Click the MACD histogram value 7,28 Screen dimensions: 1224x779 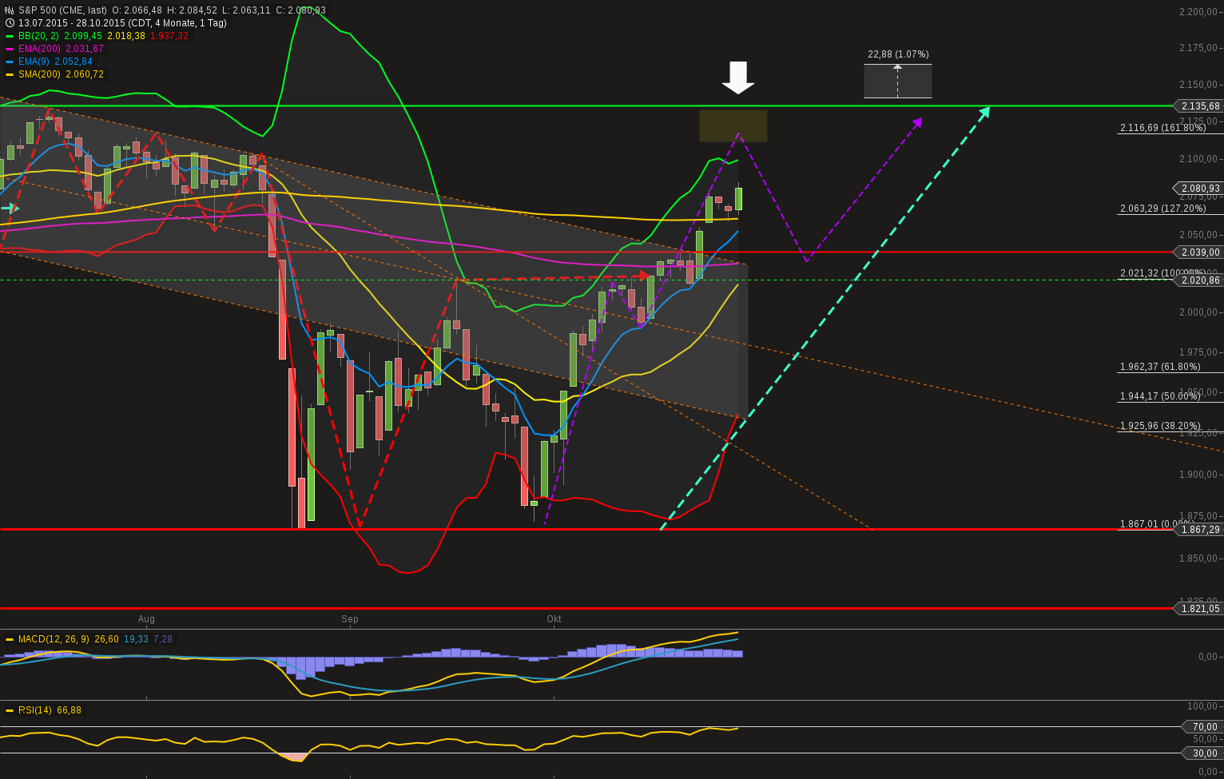163,639
